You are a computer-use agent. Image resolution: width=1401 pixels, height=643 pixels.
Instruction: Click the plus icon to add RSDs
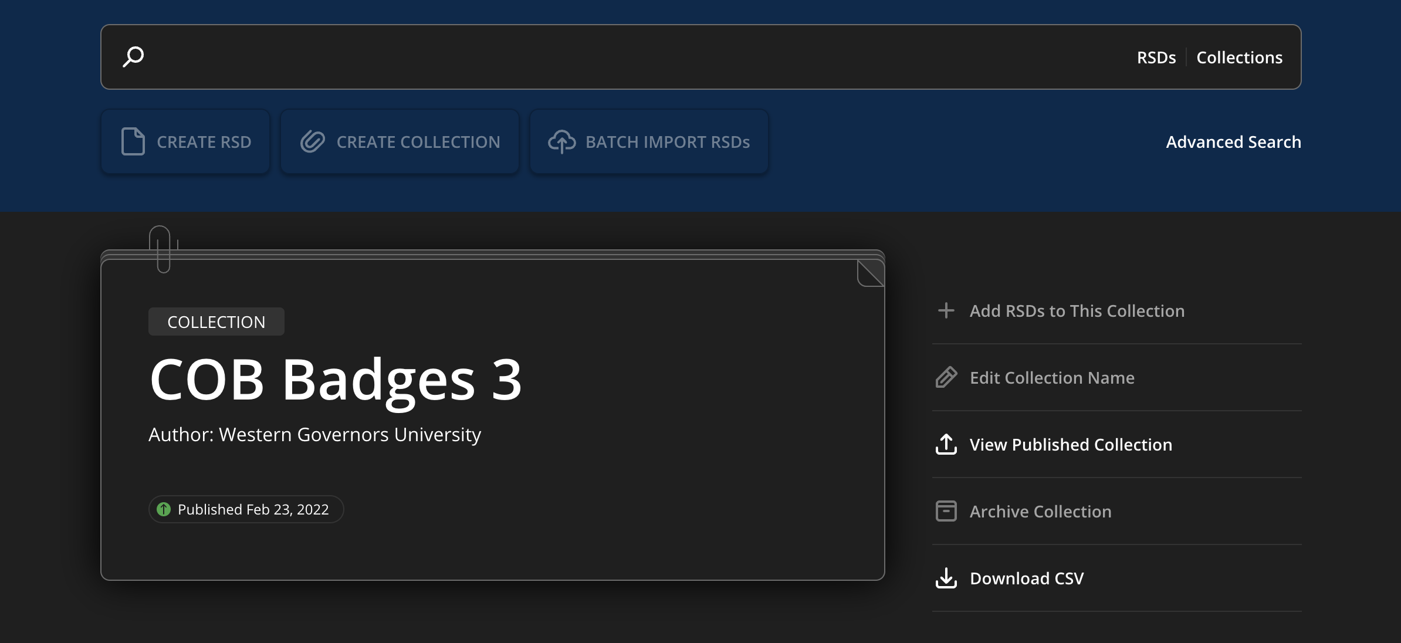pos(946,310)
